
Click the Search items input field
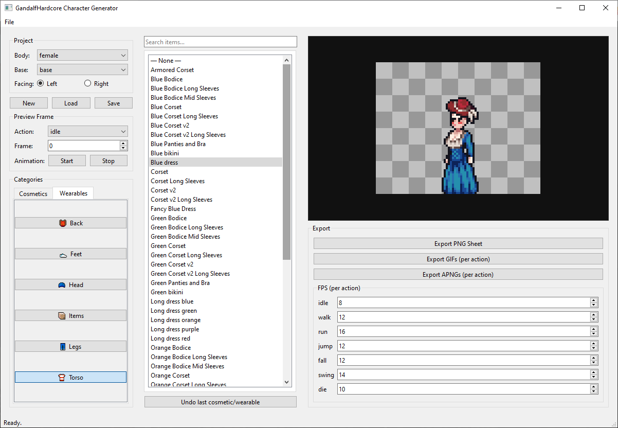(x=220, y=42)
